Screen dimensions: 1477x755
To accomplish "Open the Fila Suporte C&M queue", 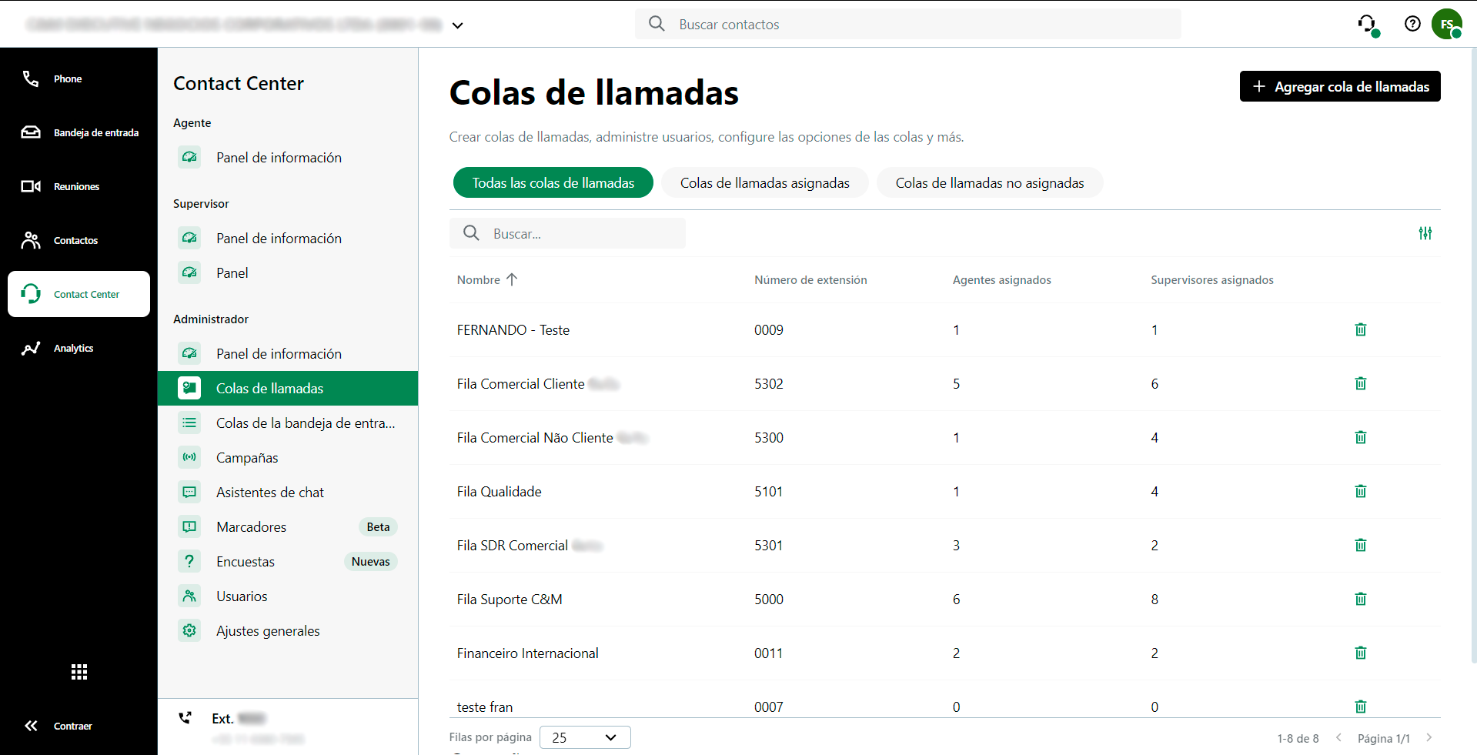I will coord(510,600).
